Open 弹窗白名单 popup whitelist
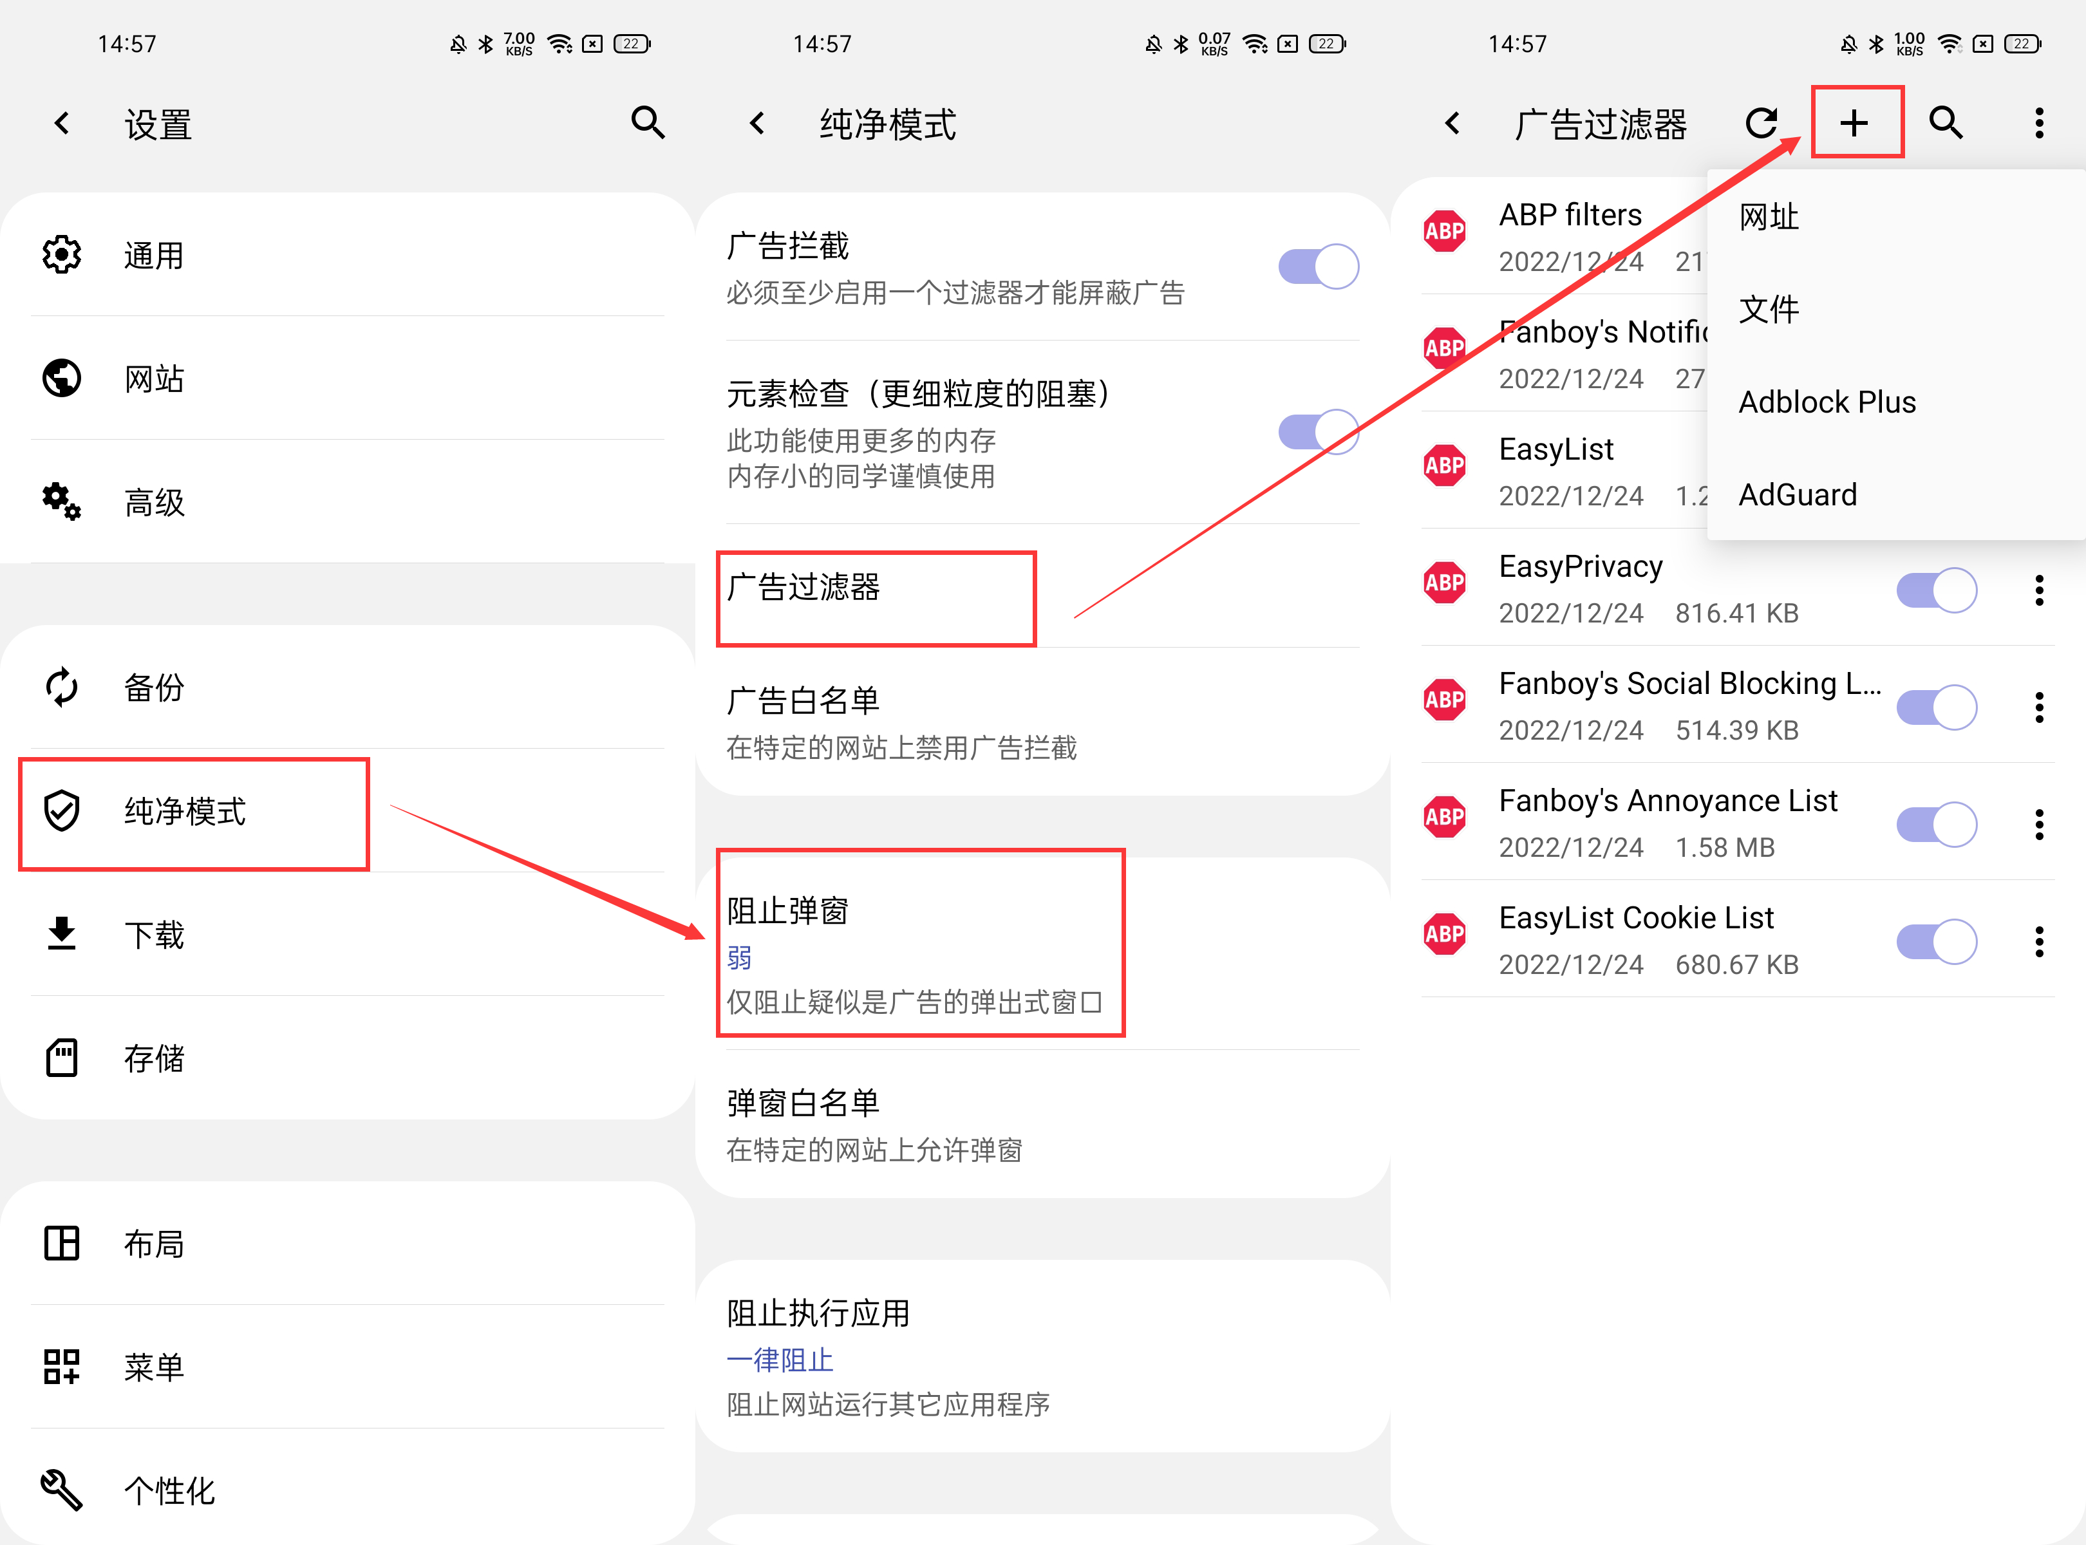Viewport: 2086px width, 1545px height. click(1042, 1125)
